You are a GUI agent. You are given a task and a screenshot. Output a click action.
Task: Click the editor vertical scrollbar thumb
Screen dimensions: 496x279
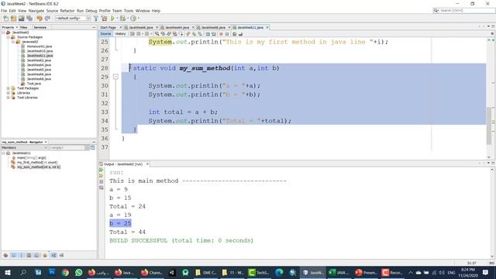pyautogui.click(x=489, y=126)
